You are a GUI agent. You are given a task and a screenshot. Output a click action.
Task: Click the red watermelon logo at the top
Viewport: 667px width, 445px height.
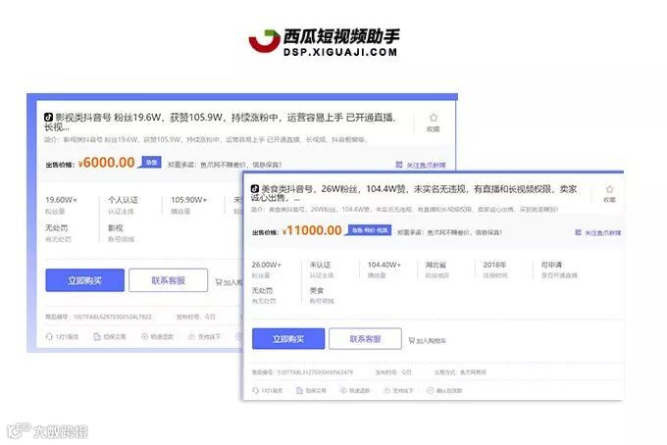(x=265, y=41)
